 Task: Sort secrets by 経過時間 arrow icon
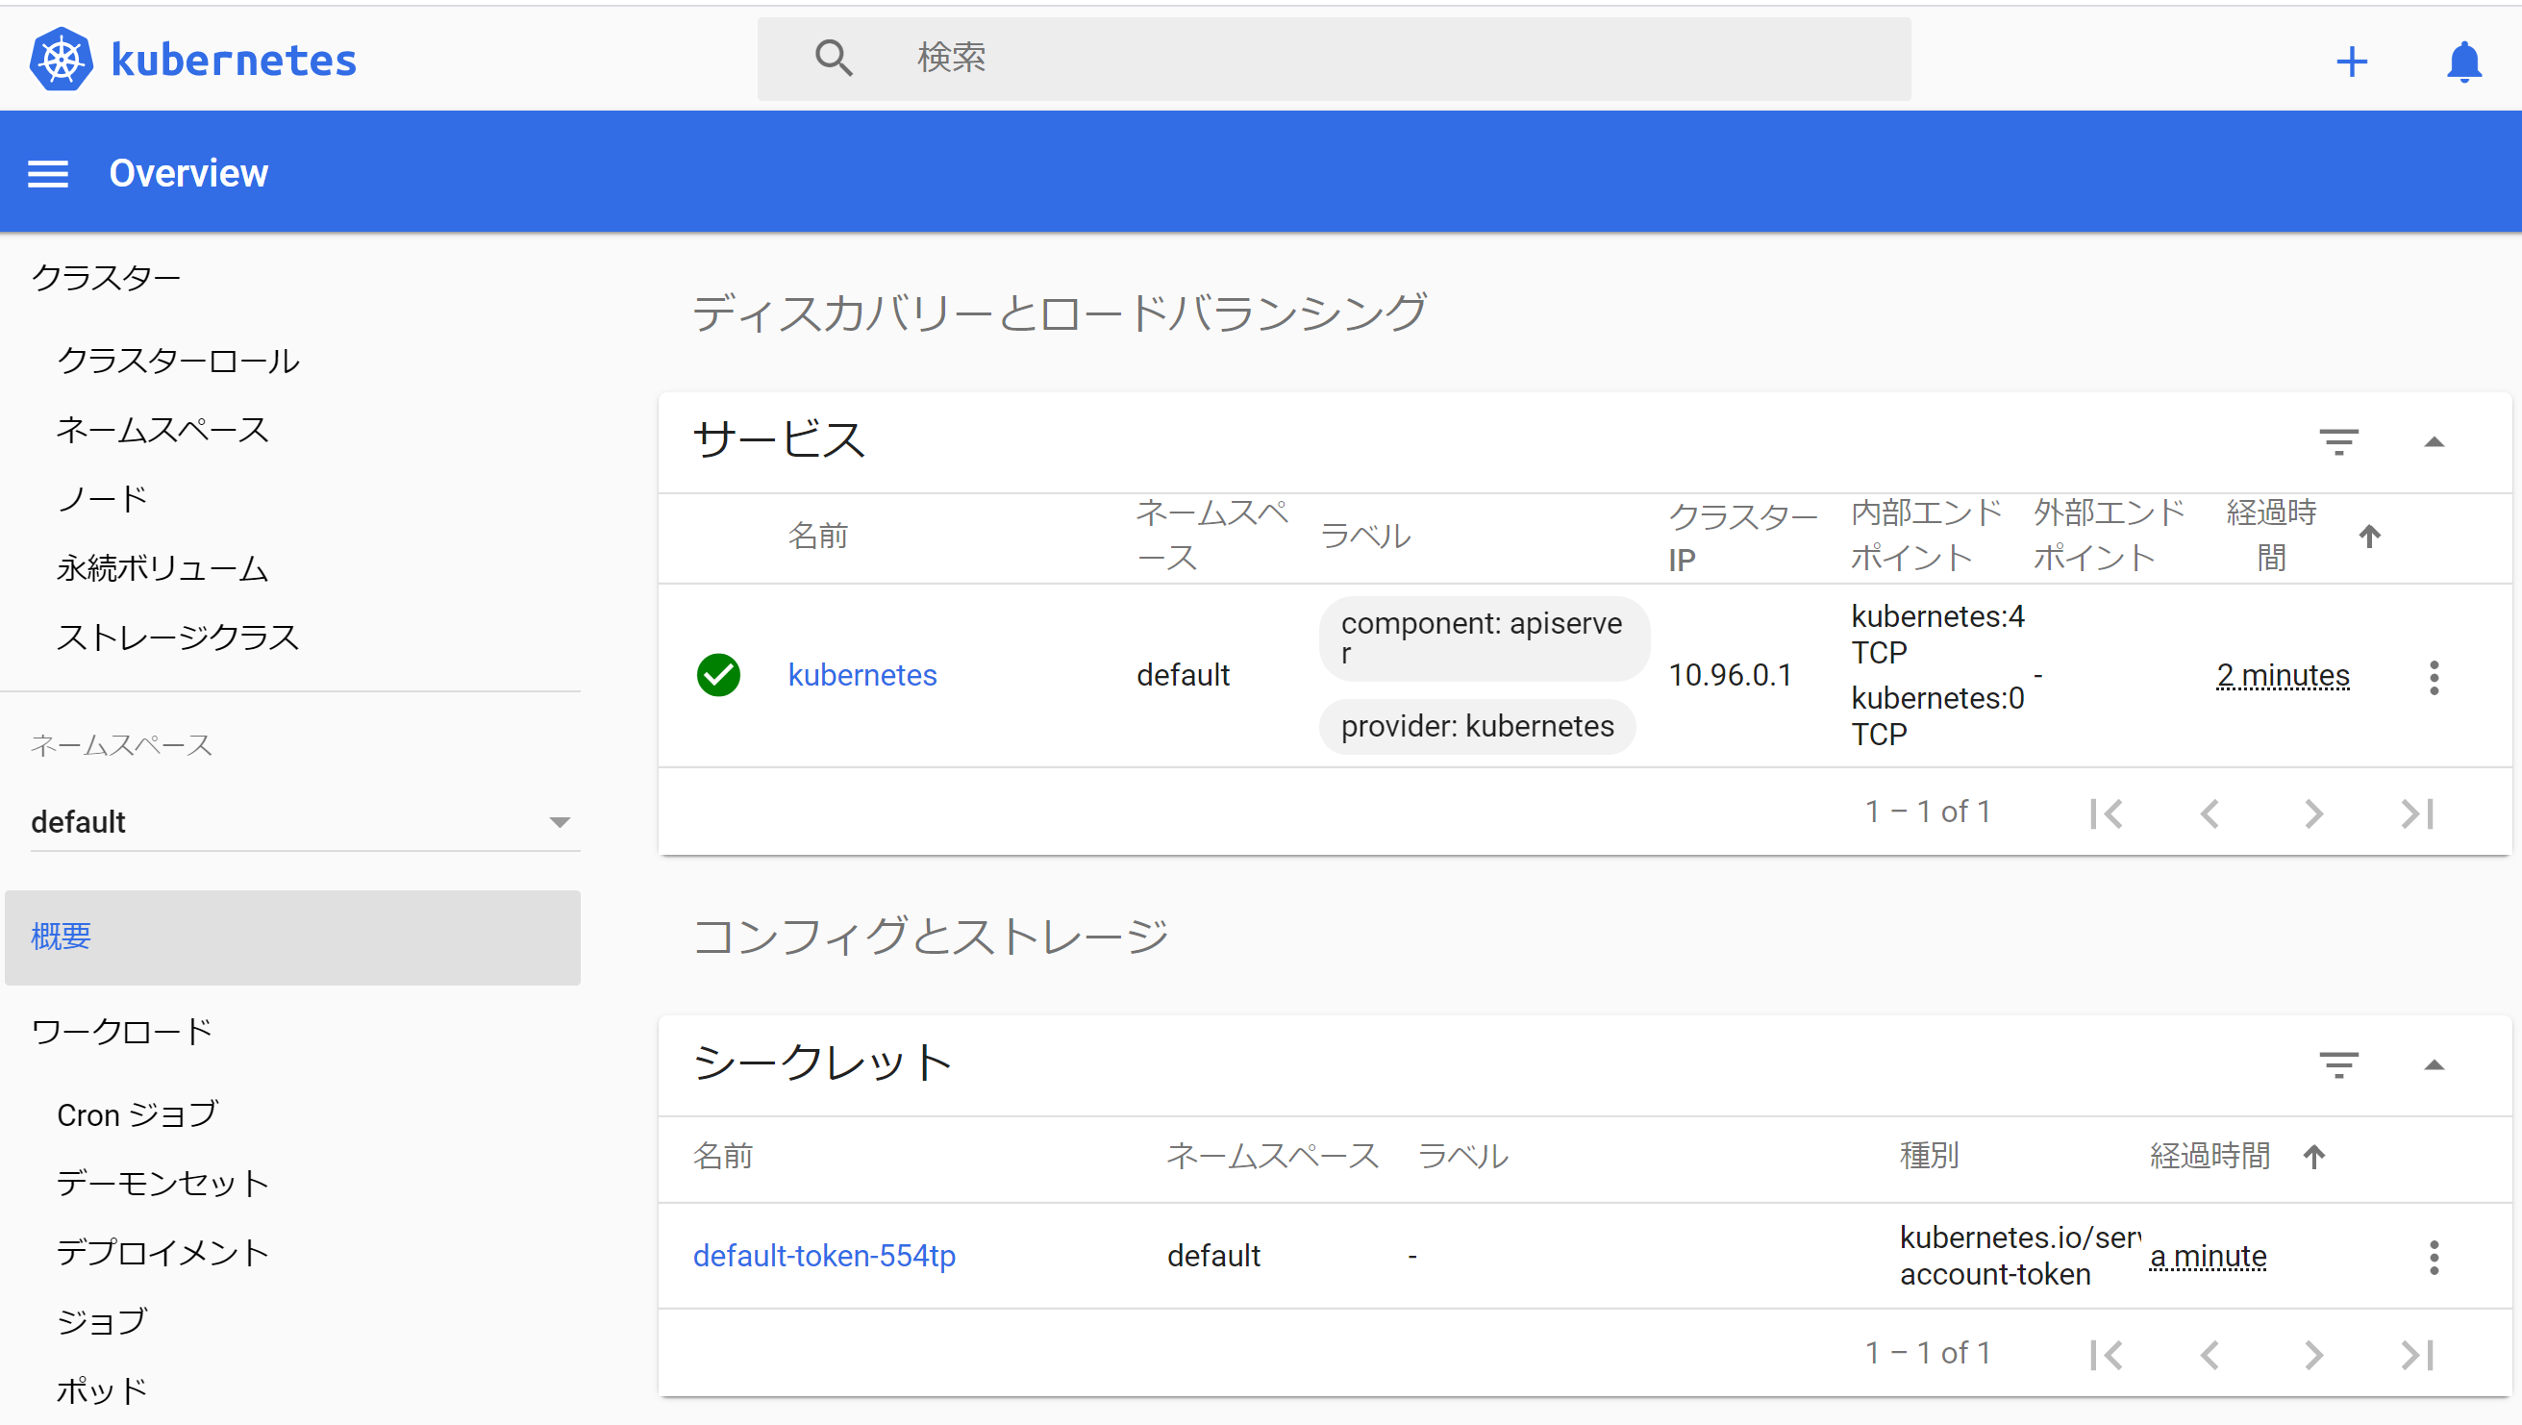[x=2313, y=1157]
